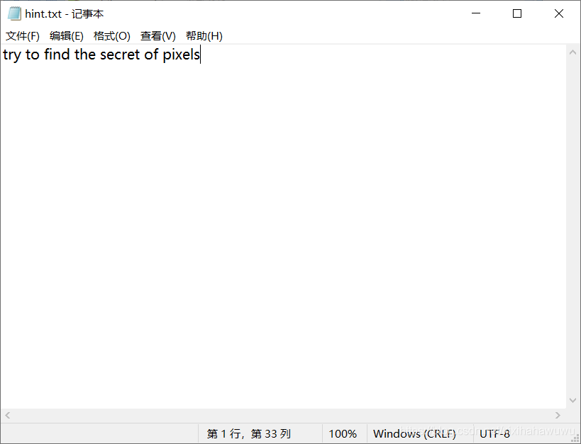Maximize the hint.txt Notepad window
This screenshot has height=444, width=581.
point(517,13)
